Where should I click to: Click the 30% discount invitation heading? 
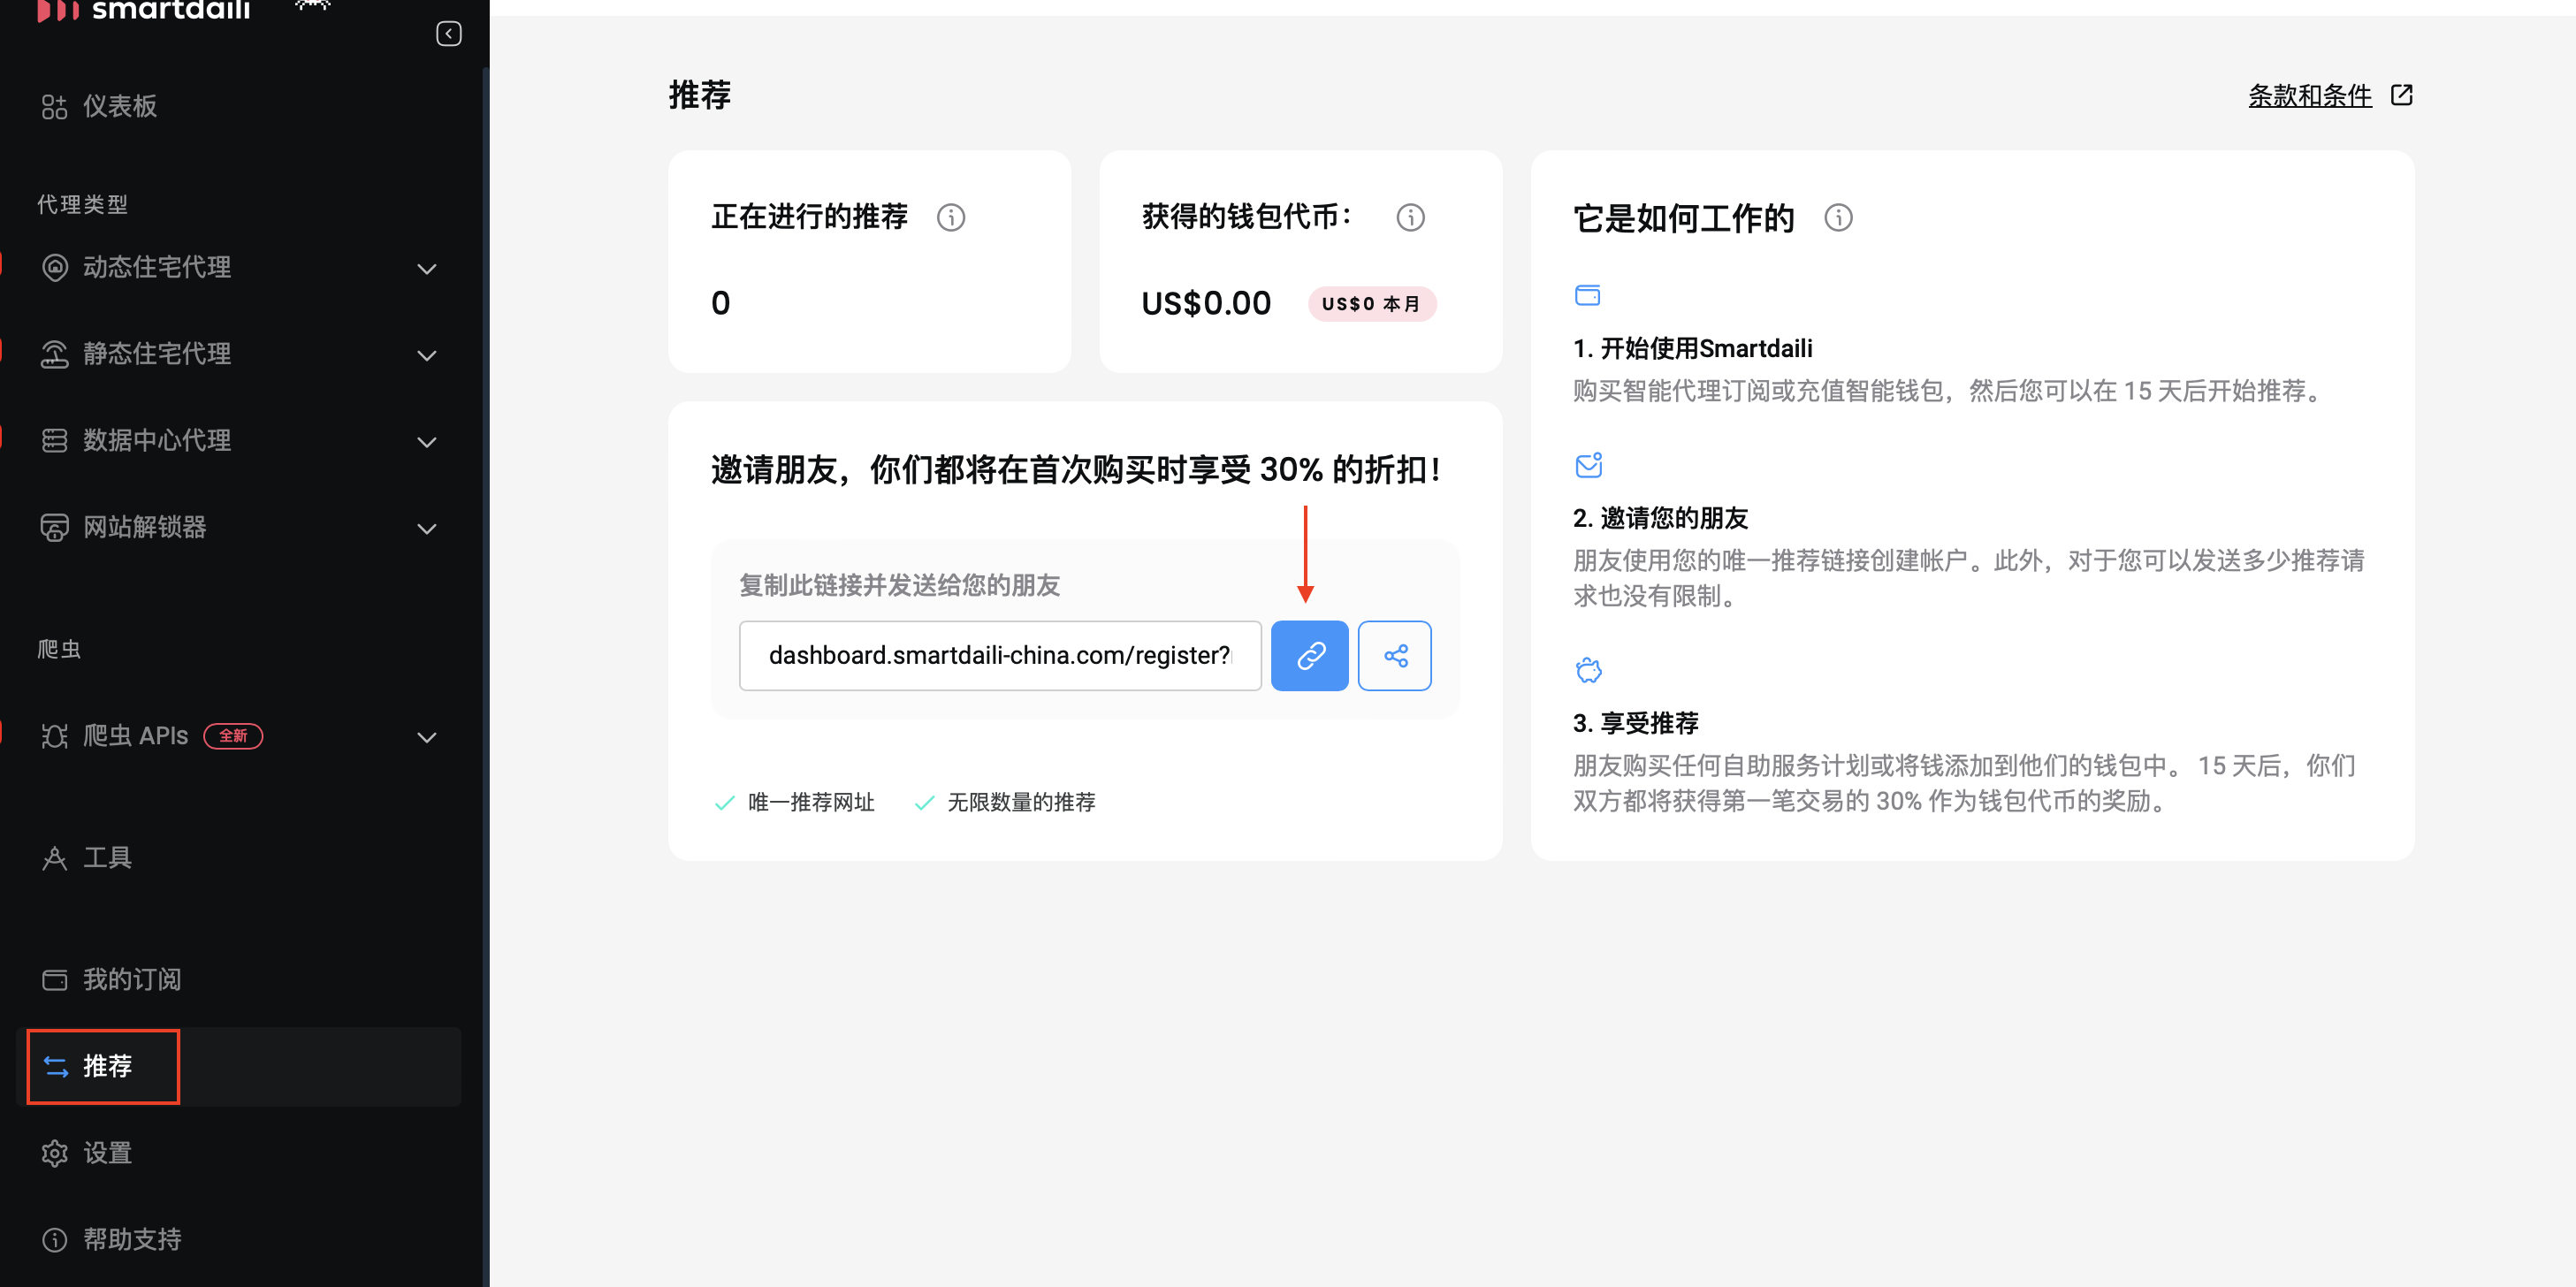[1075, 469]
